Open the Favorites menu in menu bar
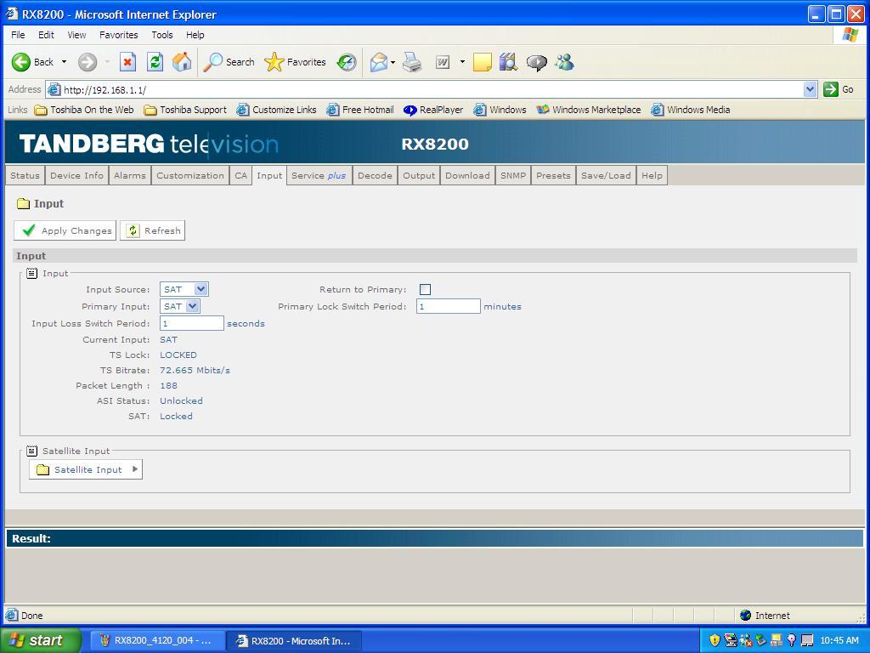 [118, 35]
